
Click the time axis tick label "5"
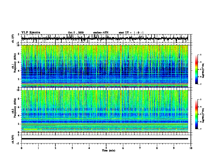coord(106,148)
